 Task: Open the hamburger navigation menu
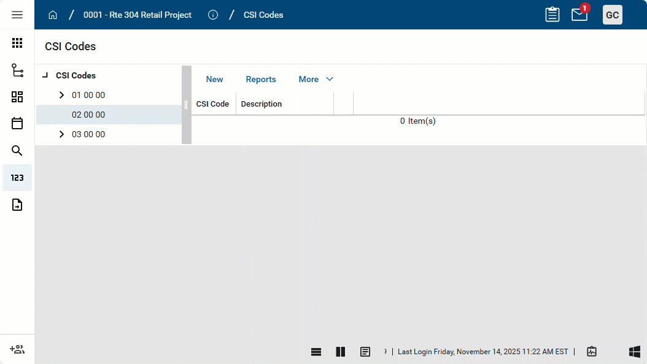[17, 15]
